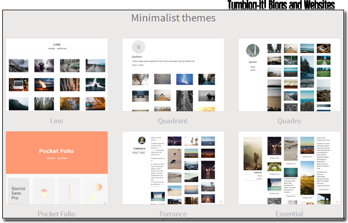Click the yellow pencil icon tile in Pocket Folio
348x223 pixels.
pyautogui.click(x=69, y=191)
